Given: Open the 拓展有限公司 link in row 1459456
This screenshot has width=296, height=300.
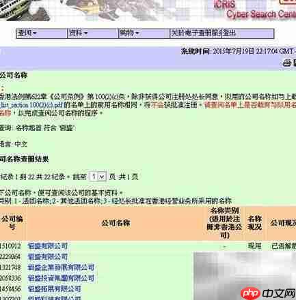Looking at the screenshot, I should 54,289.
